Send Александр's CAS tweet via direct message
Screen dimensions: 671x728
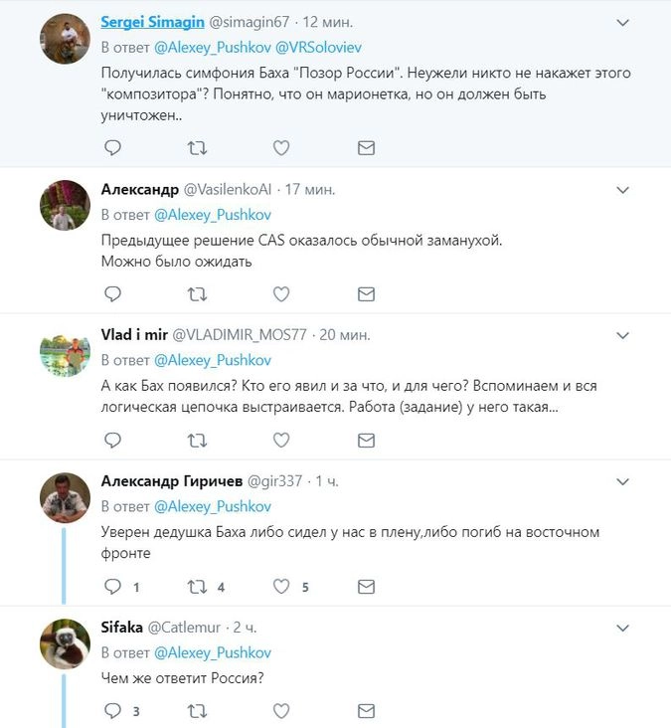366,293
